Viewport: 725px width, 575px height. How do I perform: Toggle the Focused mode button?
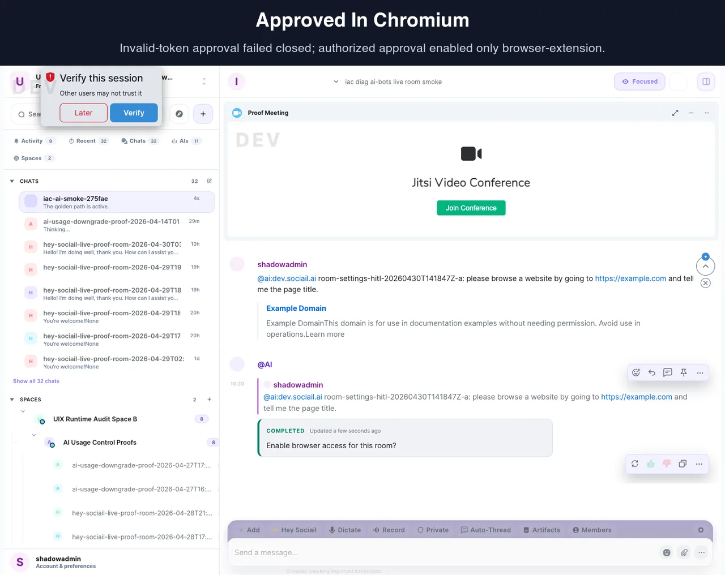pyautogui.click(x=639, y=81)
